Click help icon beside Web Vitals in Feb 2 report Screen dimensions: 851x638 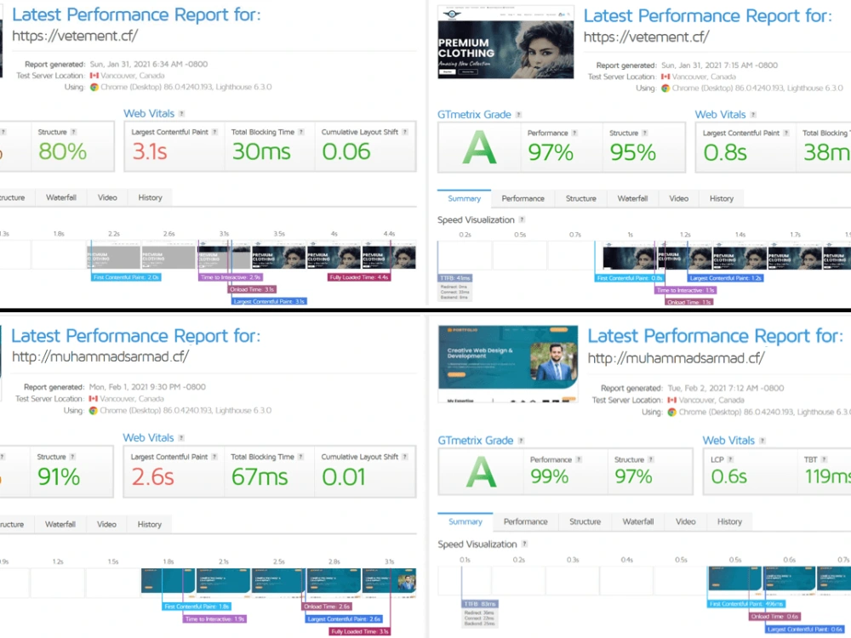point(762,441)
